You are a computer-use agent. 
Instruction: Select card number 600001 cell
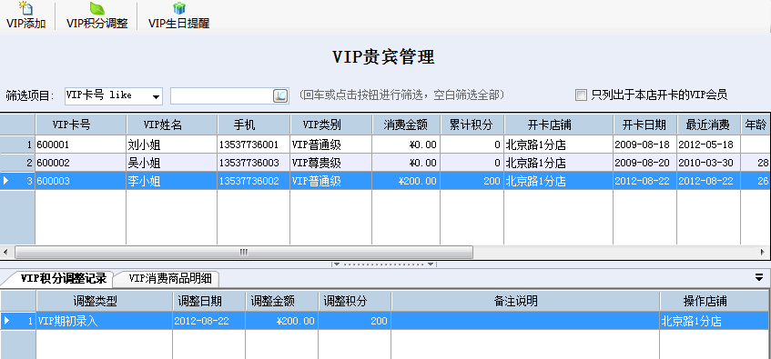[x=81, y=145]
